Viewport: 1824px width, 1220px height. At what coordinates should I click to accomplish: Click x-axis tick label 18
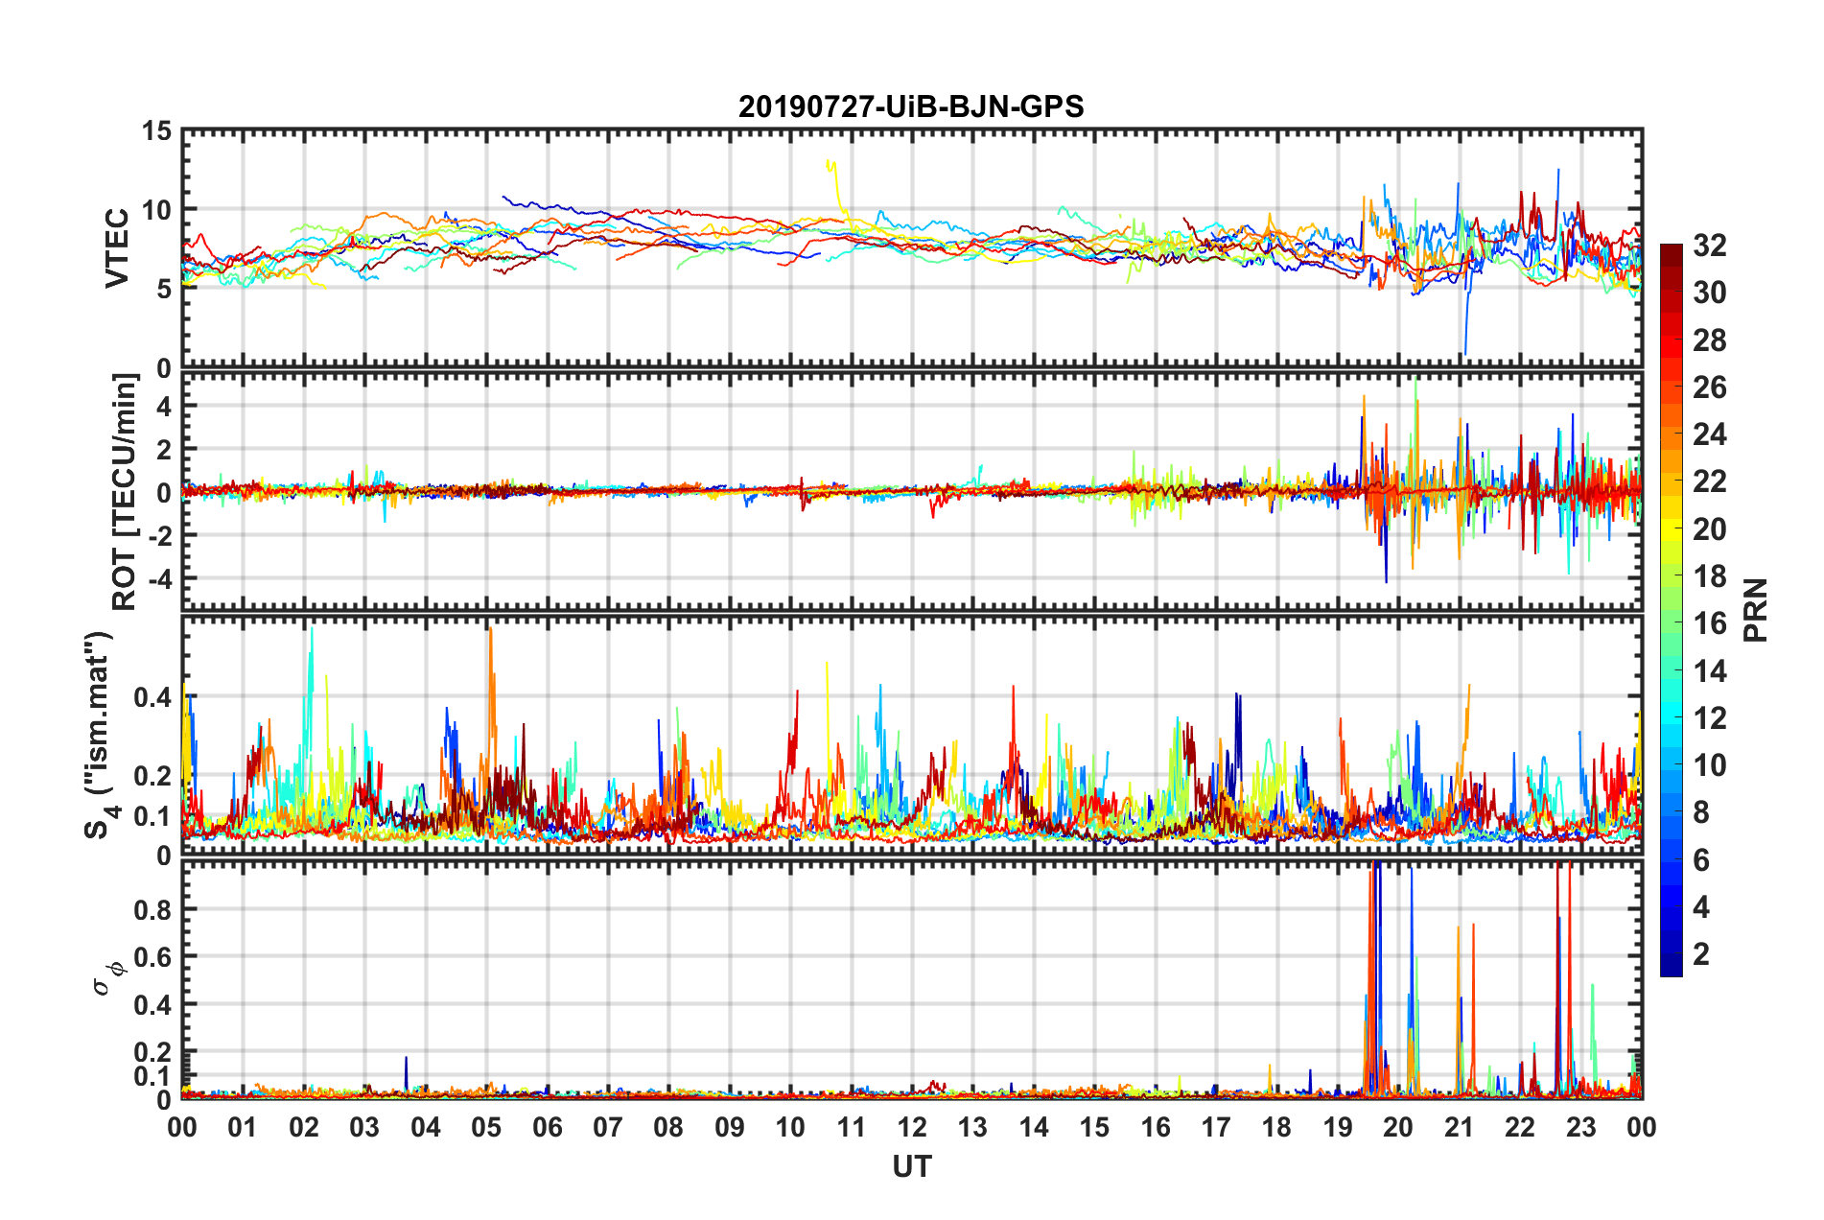pyautogui.click(x=1276, y=1127)
